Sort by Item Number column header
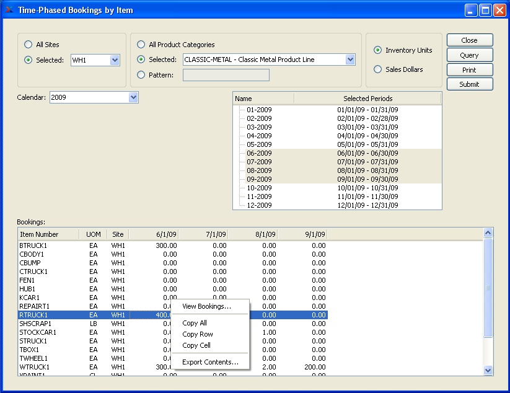This screenshot has height=393, width=510. point(40,234)
